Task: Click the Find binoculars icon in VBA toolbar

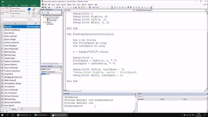Action: coord(60,7)
